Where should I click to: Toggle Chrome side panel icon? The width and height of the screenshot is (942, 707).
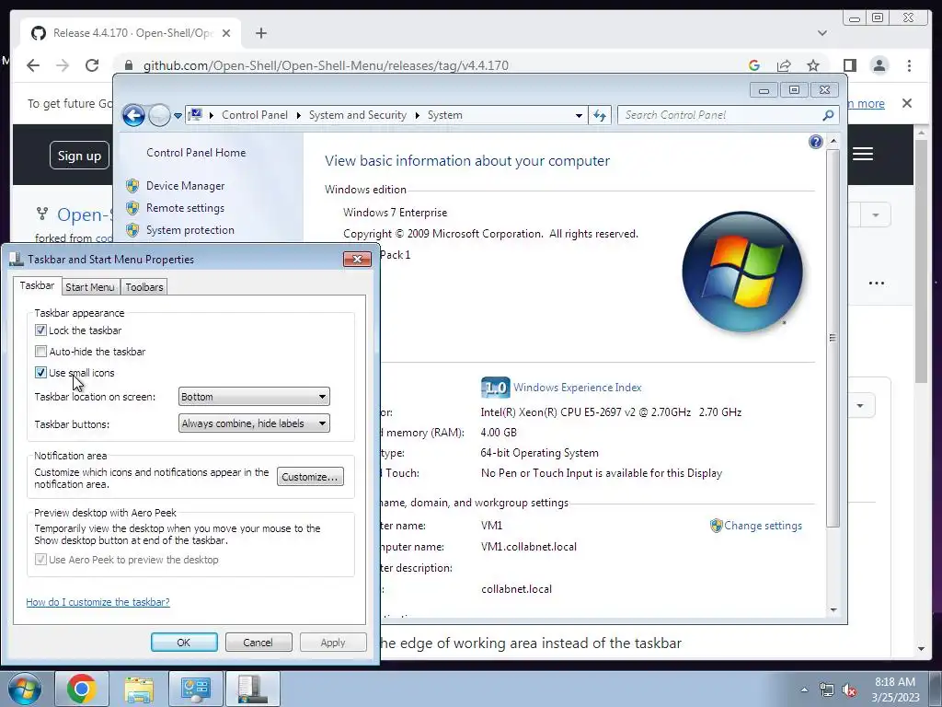coord(849,65)
